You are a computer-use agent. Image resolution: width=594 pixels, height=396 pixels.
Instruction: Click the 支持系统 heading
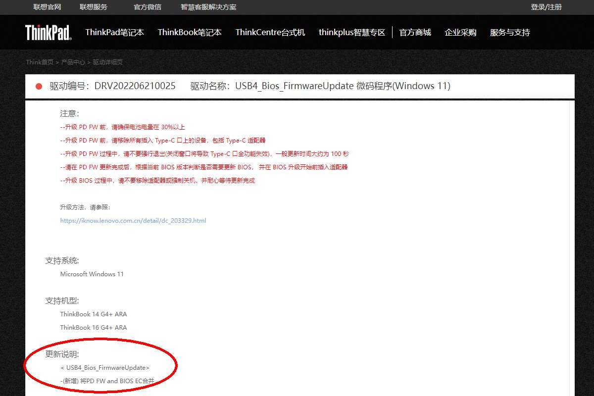point(62,261)
